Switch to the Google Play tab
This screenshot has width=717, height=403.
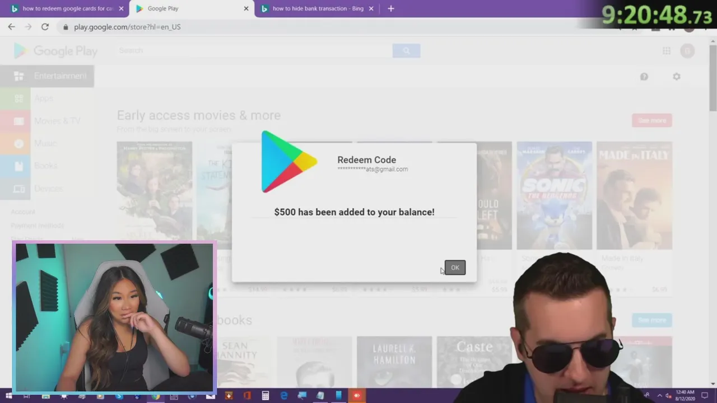pos(192,8)
